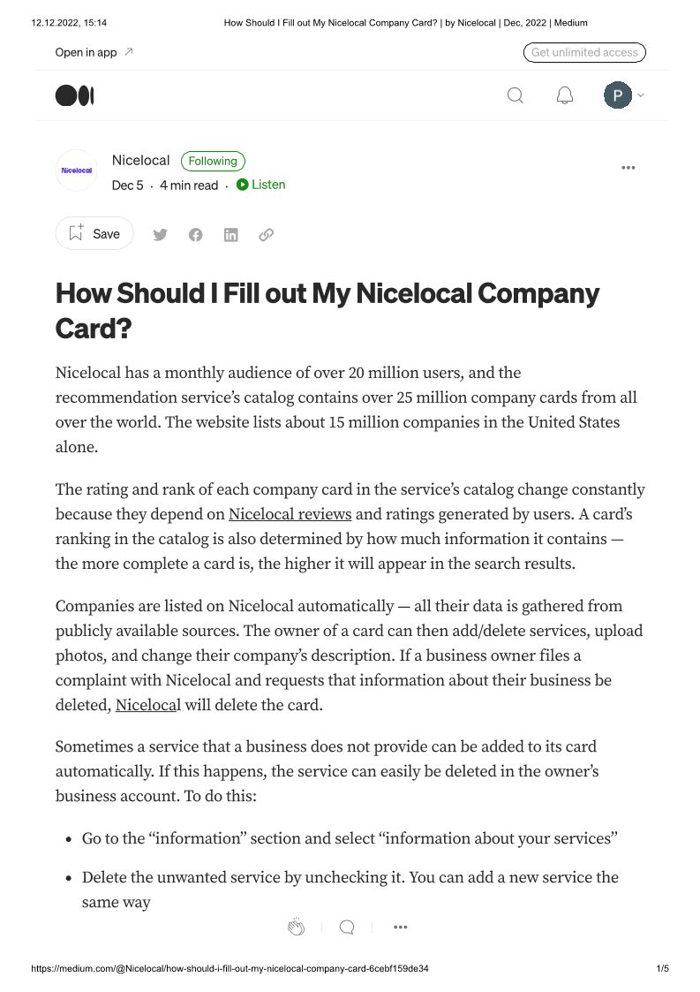Follow the Nicelocal reviews link

(x=290, y=514)
